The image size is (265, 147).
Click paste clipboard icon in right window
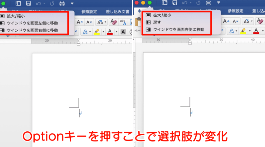point(138,22)
